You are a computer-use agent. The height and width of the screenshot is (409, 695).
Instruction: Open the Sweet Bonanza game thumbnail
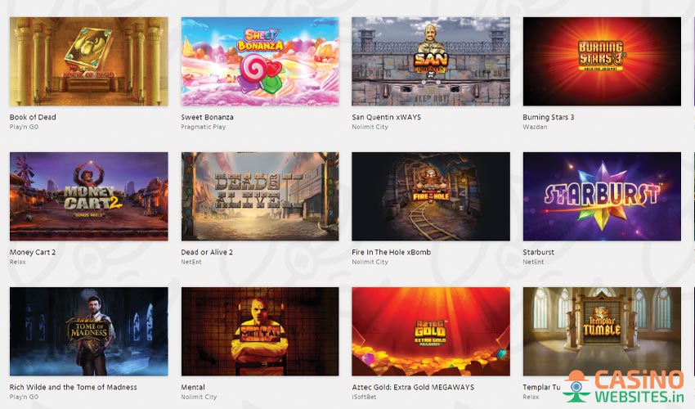pos(260,61)
